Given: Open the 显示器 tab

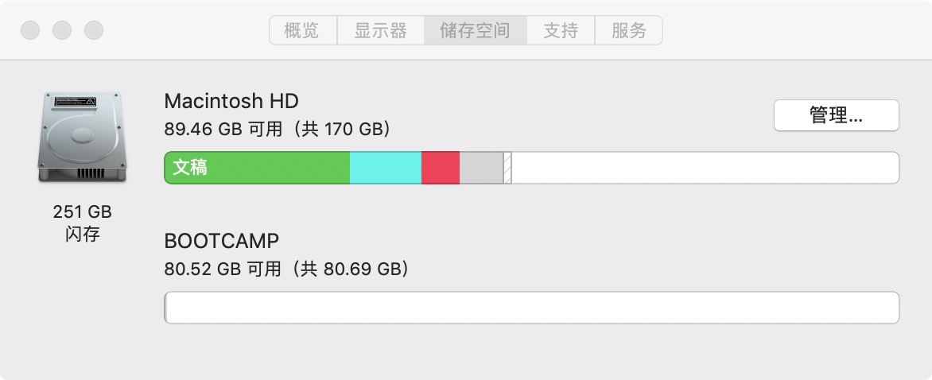Looking at the screenshot, I should click(x=380, y=31).
